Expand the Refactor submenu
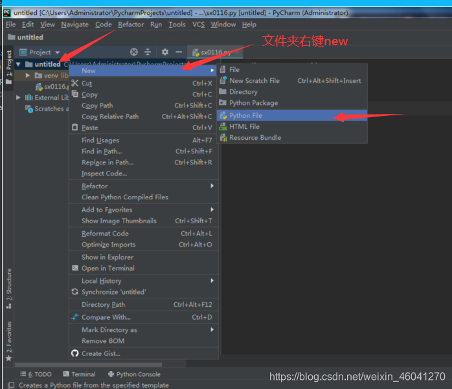This screenshot has height=389, width=452. 212,186
